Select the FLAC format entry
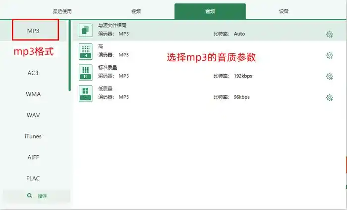347x210 pixels. [x=33, y=178]
